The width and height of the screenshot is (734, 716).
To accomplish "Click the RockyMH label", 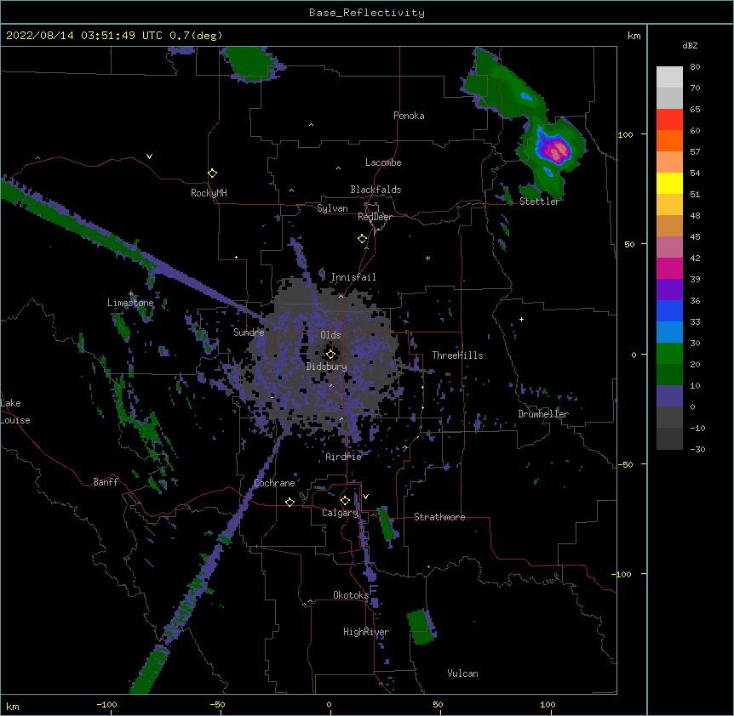I will coord(209,193).
